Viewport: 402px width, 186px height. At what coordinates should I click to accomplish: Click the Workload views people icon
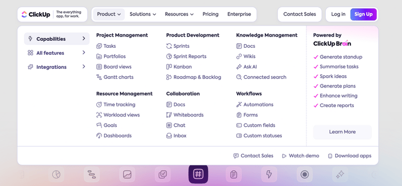coord(99,115)
